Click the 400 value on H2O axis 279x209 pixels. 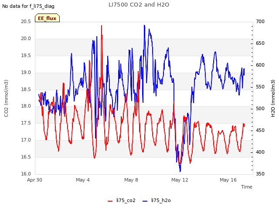coord(260,152)
